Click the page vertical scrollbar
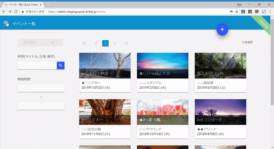This screenshot has height=149, width=274. coord(272,62)
